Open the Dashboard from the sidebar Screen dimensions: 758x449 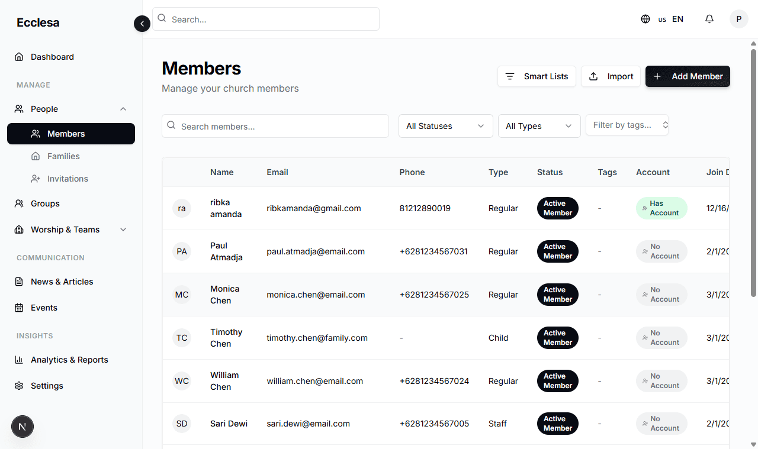(x=52, y=57)
